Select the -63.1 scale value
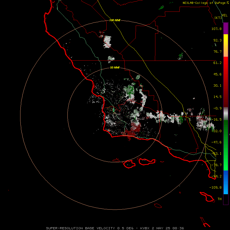The height and width of the screenshot is (230, 230). click(x=216, y=154)
